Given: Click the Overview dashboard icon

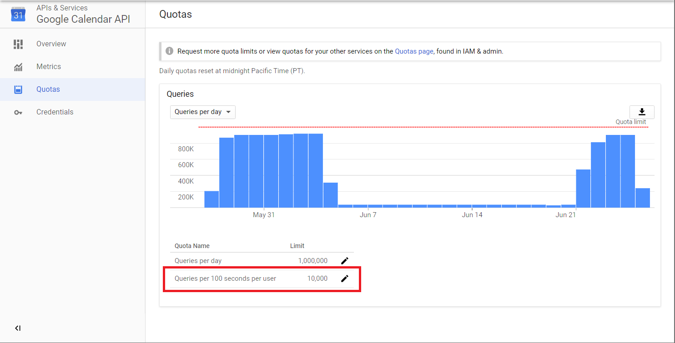Looking at the screenshot, I should coord(18,44).
